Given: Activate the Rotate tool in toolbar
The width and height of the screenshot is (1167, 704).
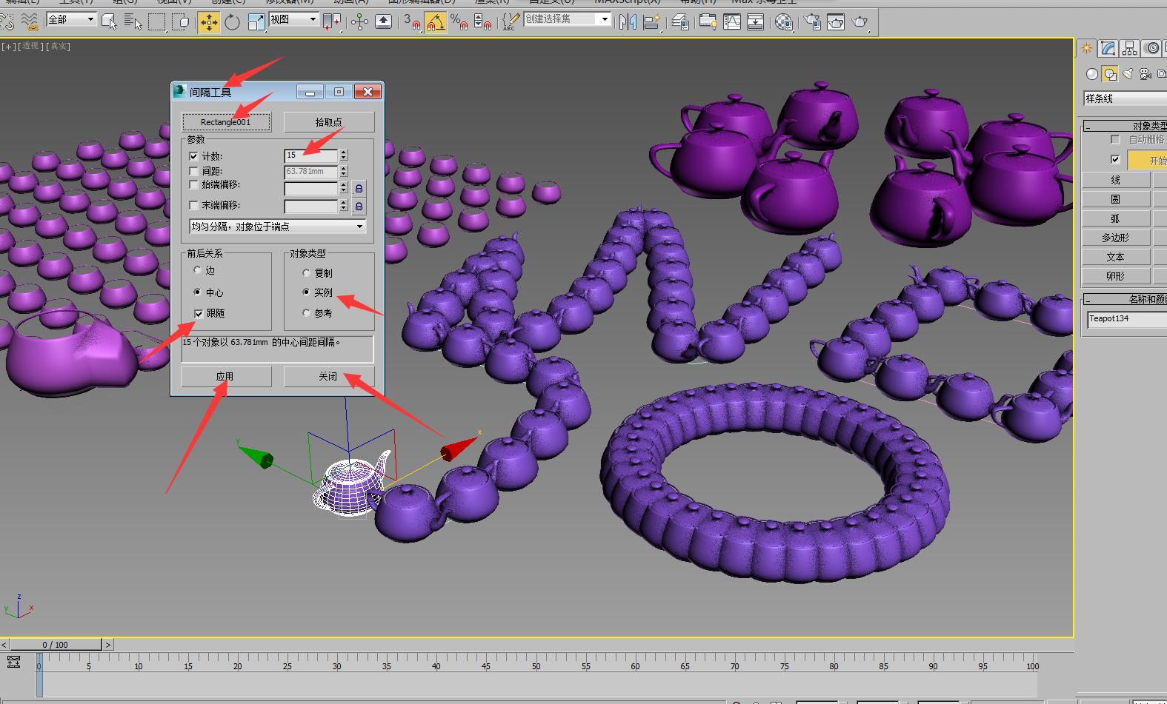Looking at the screenshot, I should [233, 22].
